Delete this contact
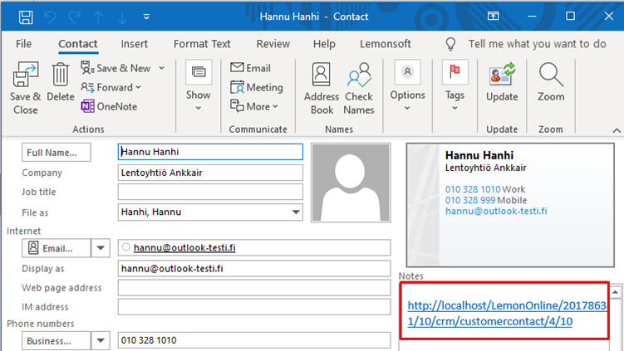 click(61, 82)
